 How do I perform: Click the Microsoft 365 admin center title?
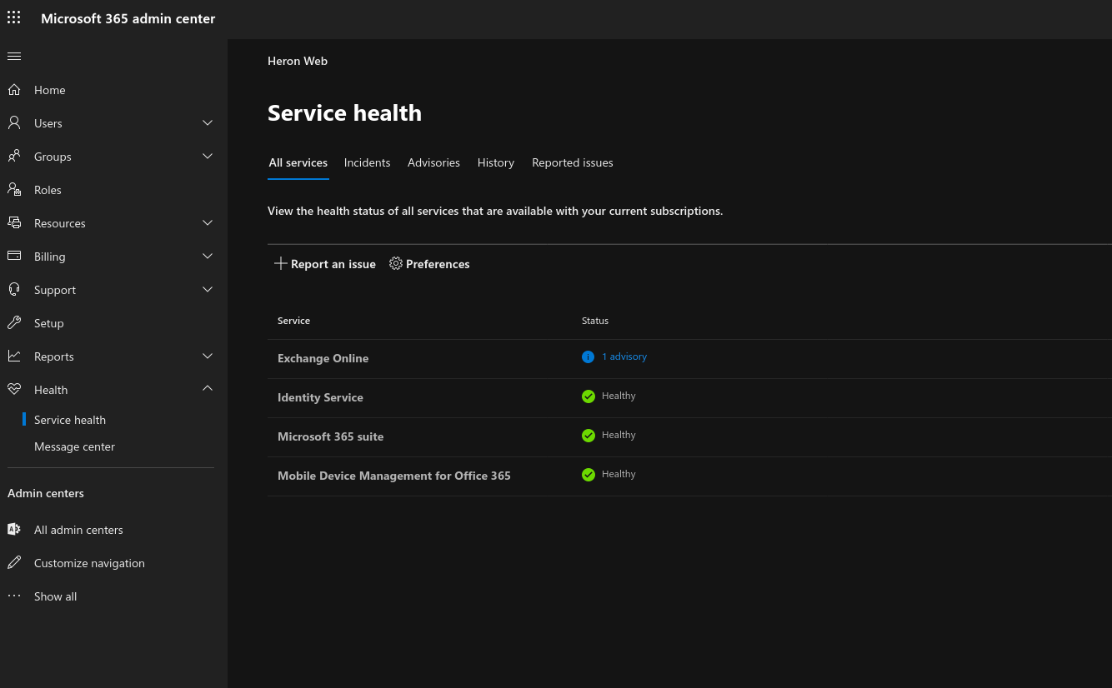pos(128,18)
